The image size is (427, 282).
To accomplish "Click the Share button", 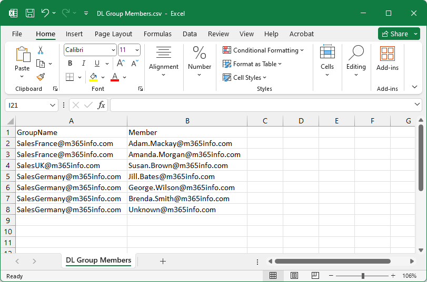I will (x=395, y=34).
